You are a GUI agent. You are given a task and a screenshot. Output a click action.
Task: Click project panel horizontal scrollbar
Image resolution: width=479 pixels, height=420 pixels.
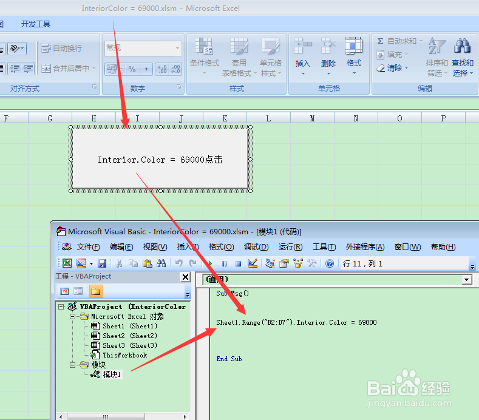click(123, 416)
